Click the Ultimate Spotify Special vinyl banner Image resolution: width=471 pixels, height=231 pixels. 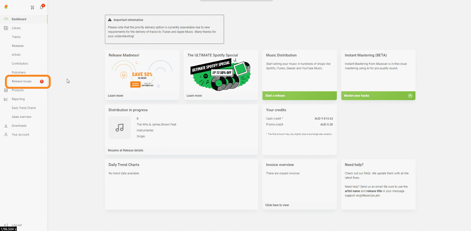pyautogui.click(x=221, y=75)
